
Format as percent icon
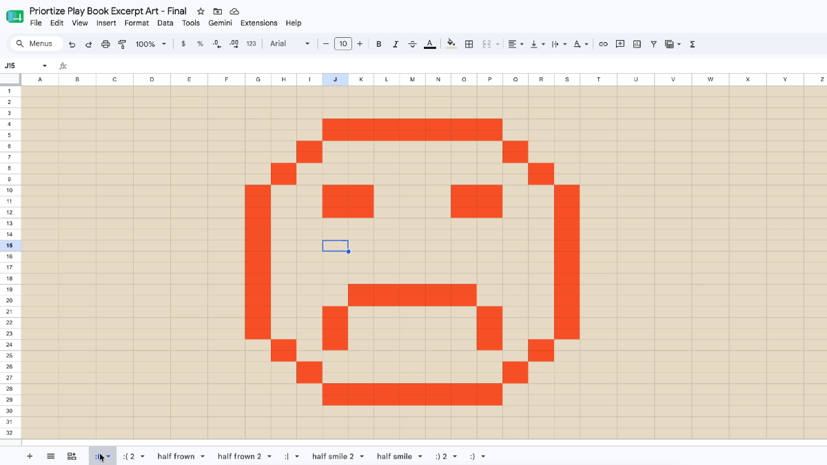(x=200, y=44)
